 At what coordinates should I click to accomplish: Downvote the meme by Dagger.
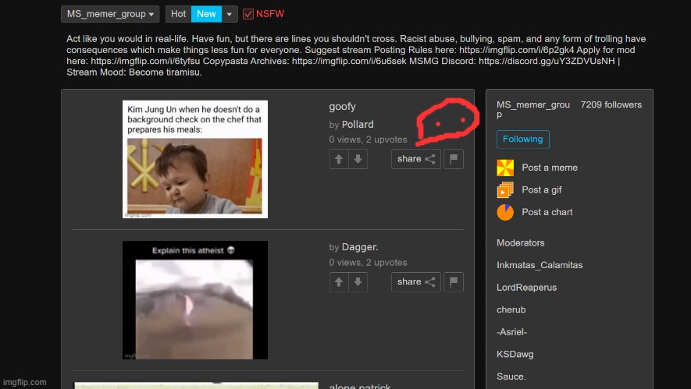click(x=358, y=282)
